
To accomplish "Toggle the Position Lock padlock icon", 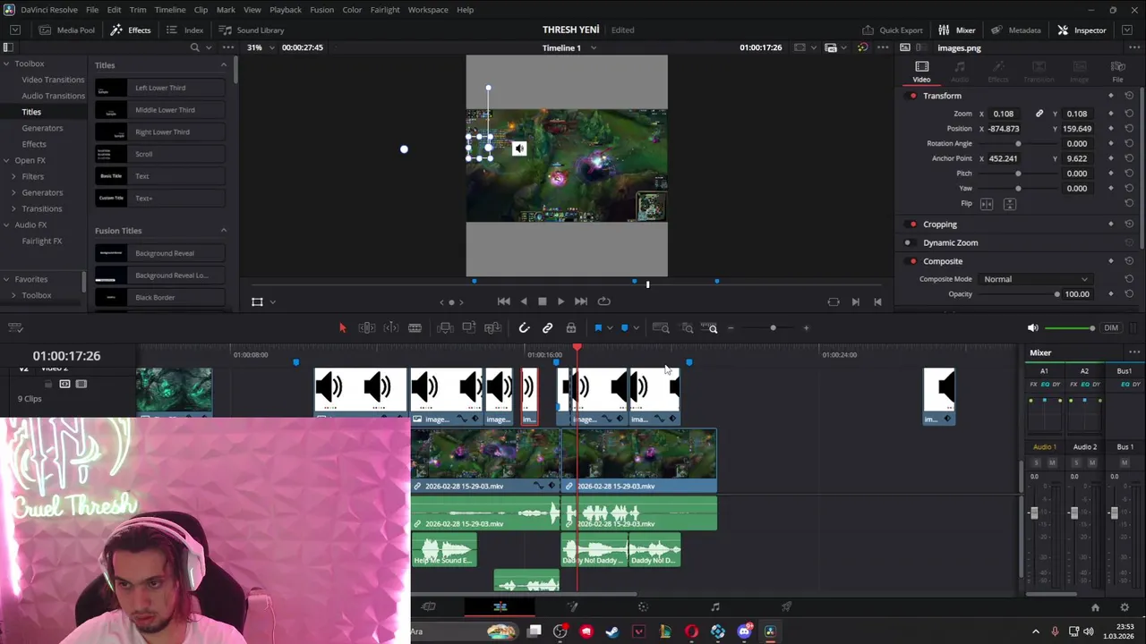I will (x=571, y=328).
